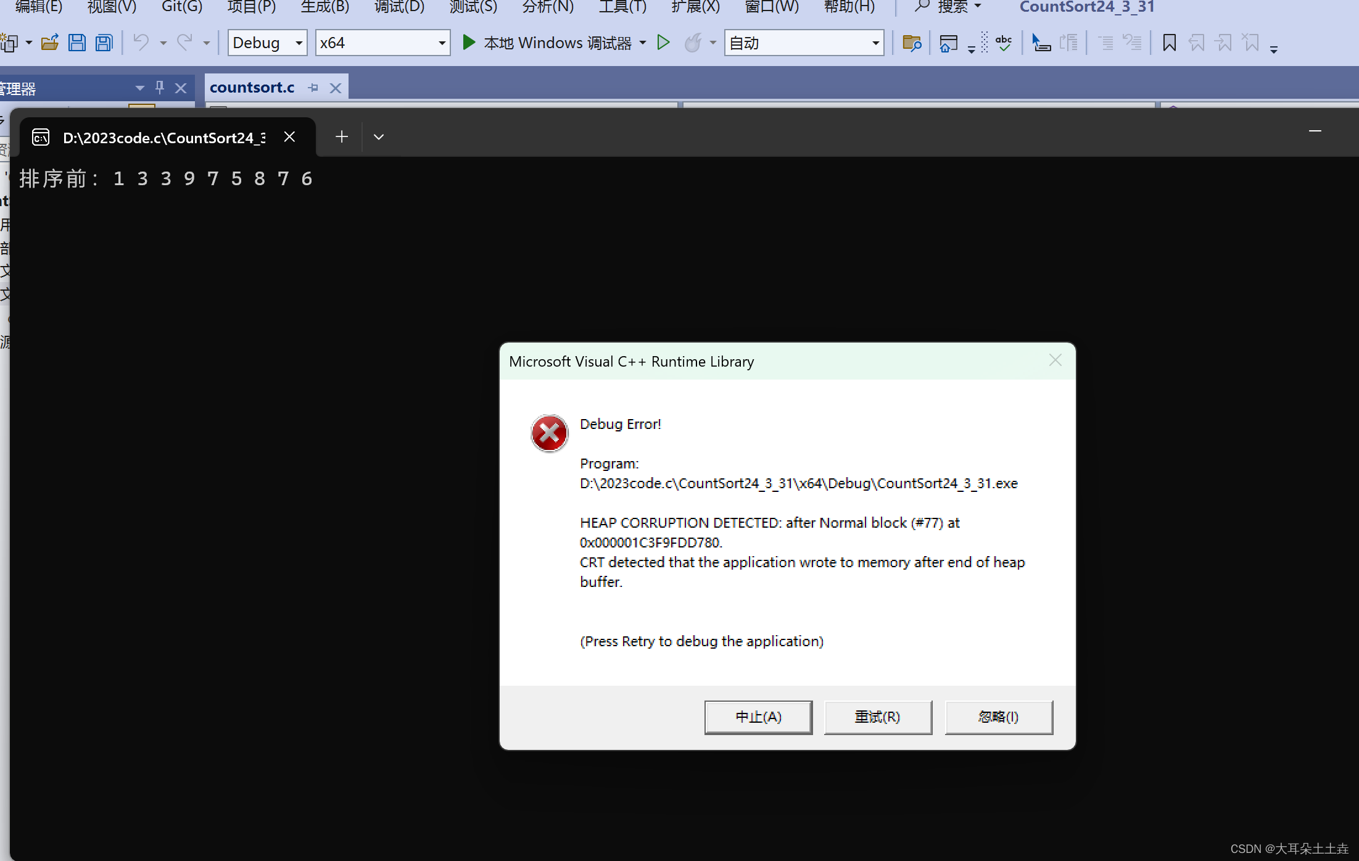Open the 扩展(X) menu
This screenshot has height=861, width=1359.
point(696,7)
